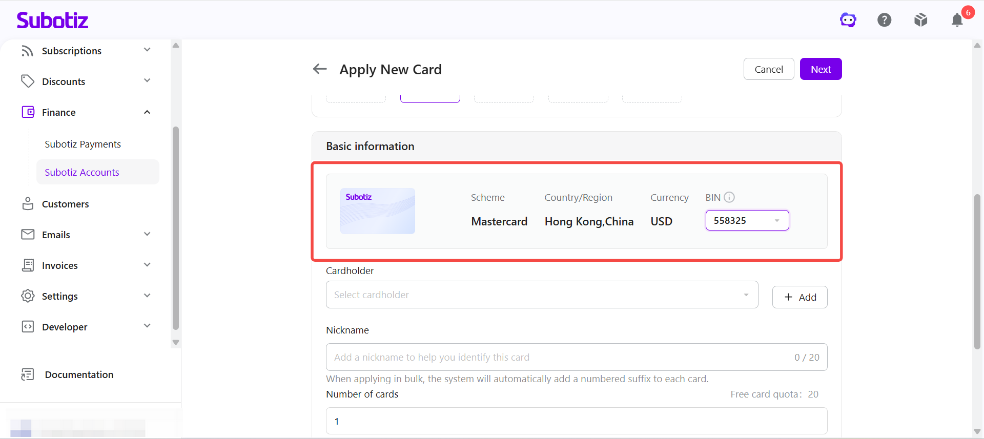Image resolution: width=984 pixels, height=439 pixels.
Task: Open the Emails menu label
Action: click(56, 235)
